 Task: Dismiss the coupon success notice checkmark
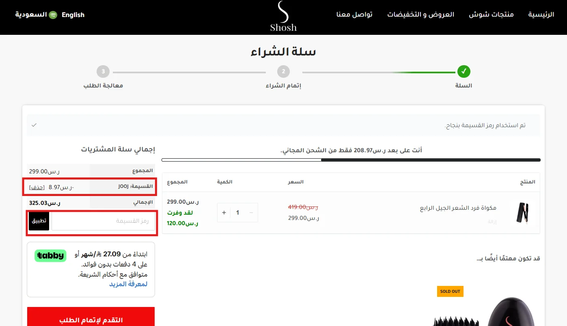(x=34, y=125)
